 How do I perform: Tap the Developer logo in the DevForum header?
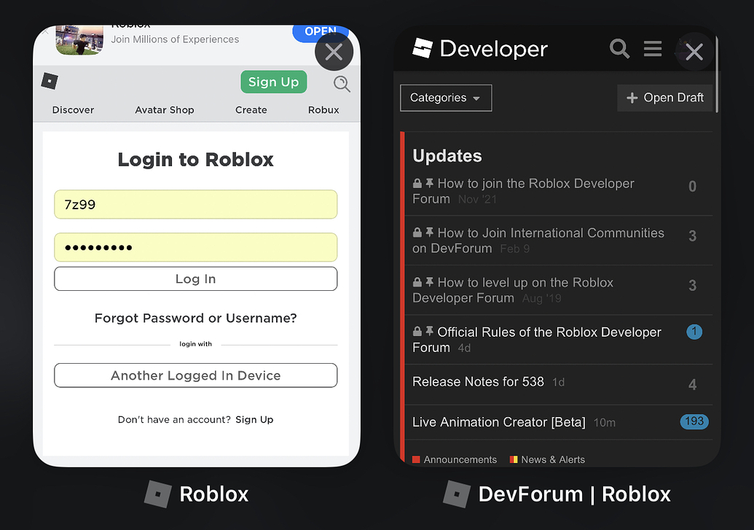(423, 48)
